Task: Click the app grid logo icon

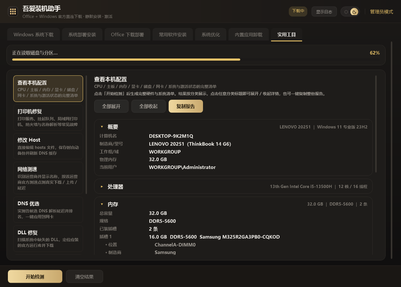Action: point(13,11)
